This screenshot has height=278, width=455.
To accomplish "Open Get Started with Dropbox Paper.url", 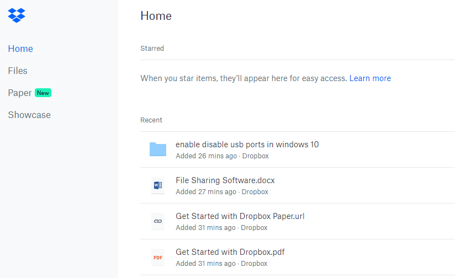I will [240, 216].
